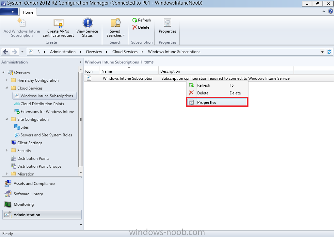This screenshot has height=237, width=334.
Task: Click Administration in the breadcrumb path
Action: pos(63,52)
